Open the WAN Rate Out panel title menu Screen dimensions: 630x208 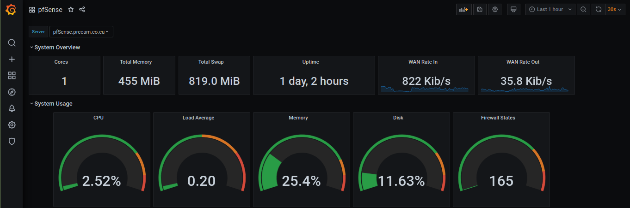[x=523, y=62]
